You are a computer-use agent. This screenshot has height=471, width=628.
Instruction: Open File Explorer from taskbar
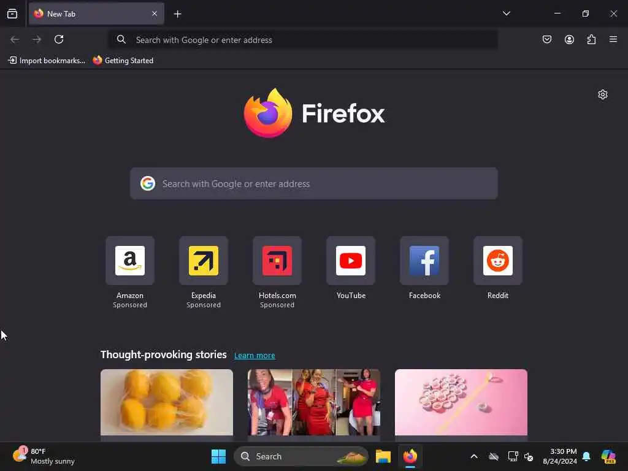click(x=383, y=456)
